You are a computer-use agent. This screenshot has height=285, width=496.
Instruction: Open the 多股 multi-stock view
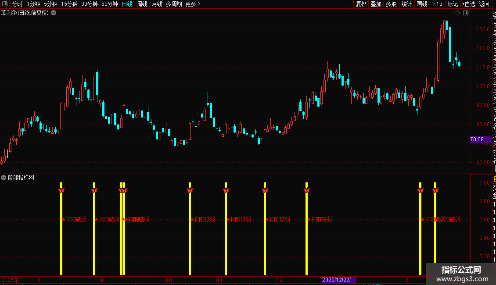click(x=391, y=4)
